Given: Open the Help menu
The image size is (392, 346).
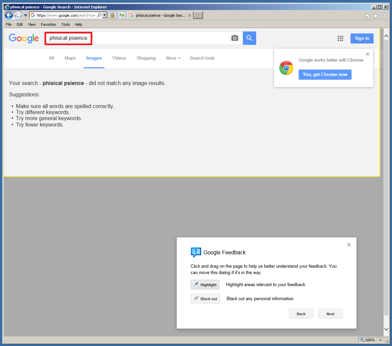Looking at the screenshot, I should tap(79, 24).
